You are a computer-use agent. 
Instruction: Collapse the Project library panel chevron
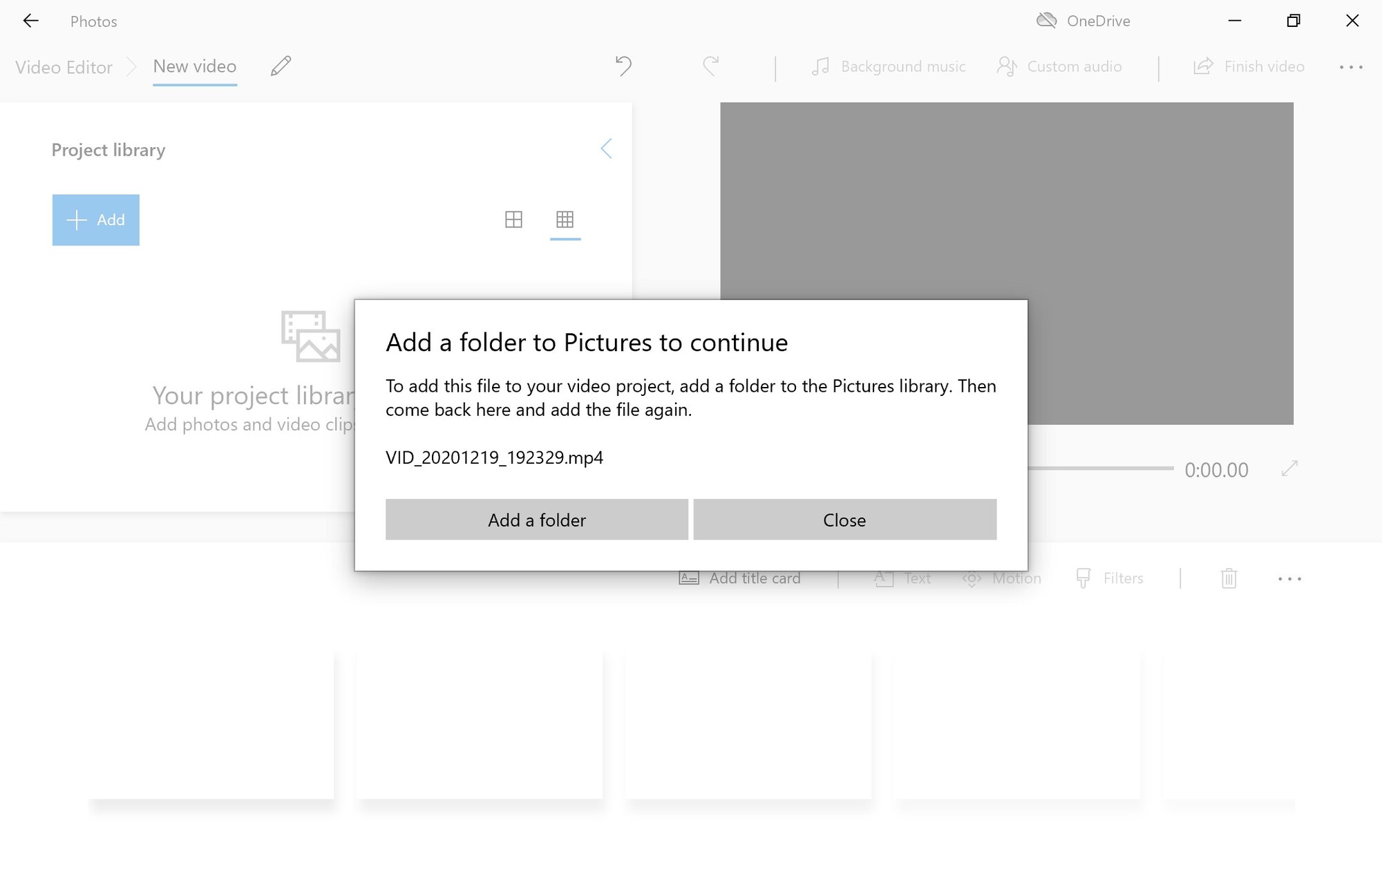[606, 149]
